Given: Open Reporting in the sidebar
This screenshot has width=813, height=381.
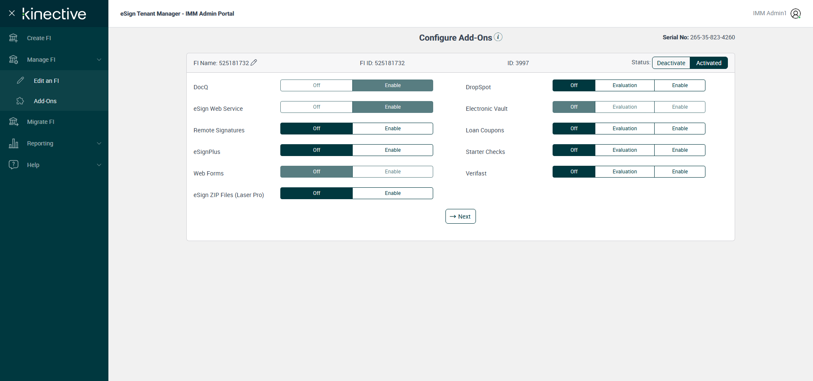Looking at the screenshot, I should point(54,143).
